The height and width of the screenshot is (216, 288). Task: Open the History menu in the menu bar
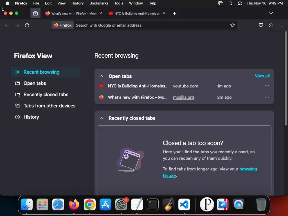point(77,3)
